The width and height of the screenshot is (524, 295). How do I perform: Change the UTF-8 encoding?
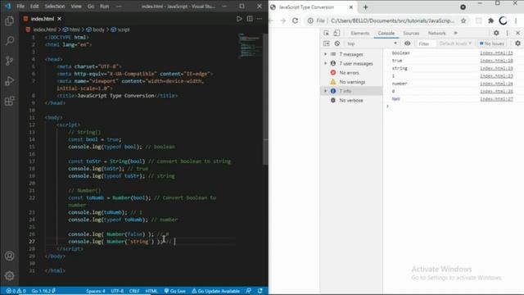pyautogui.click(x=117, y=291)
